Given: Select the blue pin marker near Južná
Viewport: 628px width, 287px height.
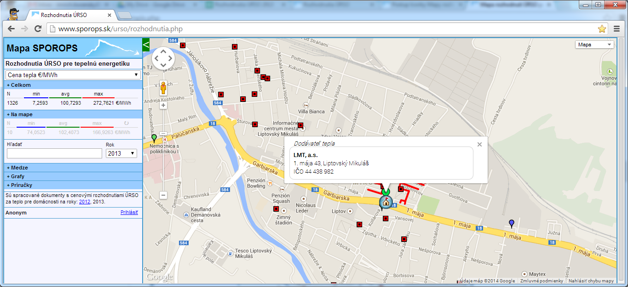Looking at the screenshot, I should (511, 224).
